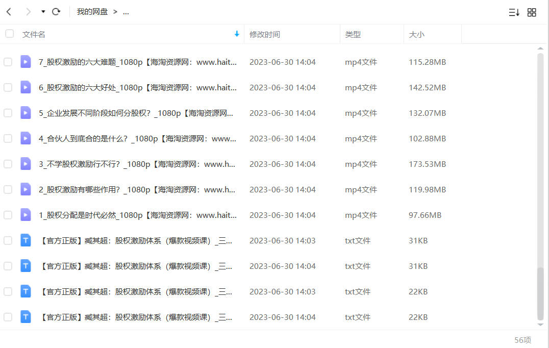This screenshot has width=549, height=348.
Task: Click the scrollbar down arrow
Action: click(x=540, y=325)
